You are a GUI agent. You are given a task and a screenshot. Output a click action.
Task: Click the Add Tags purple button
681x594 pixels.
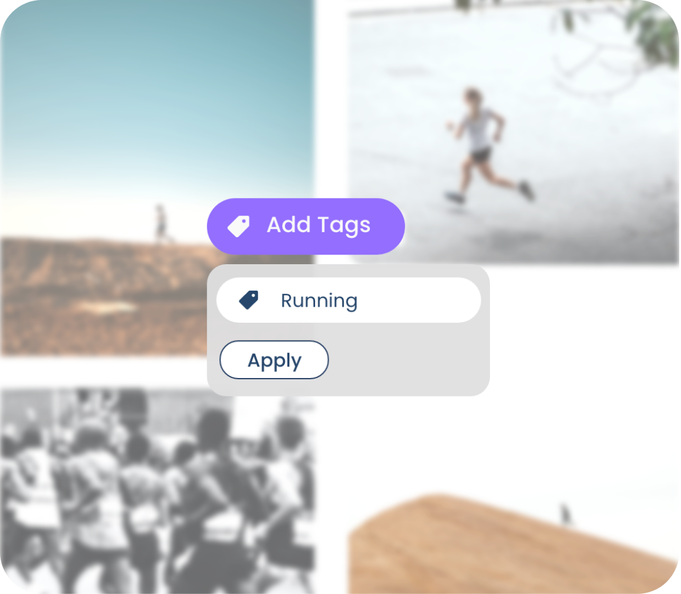(x=305, y=226)
